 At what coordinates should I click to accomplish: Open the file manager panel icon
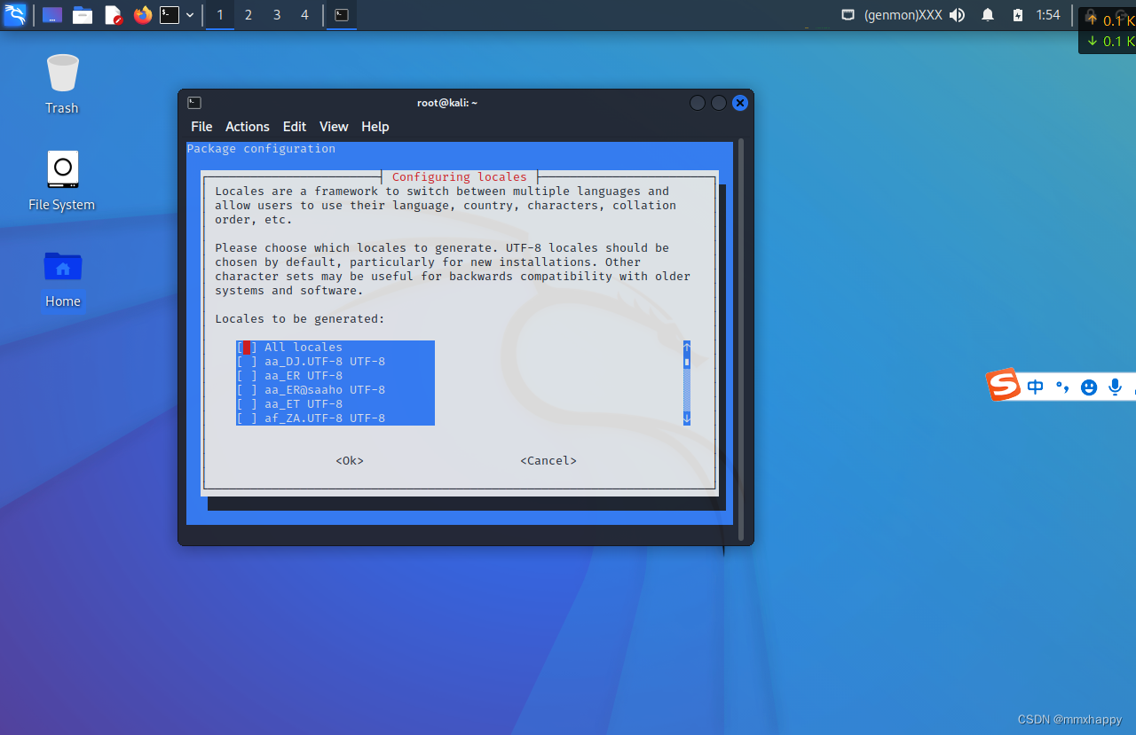tap(83, 15)
